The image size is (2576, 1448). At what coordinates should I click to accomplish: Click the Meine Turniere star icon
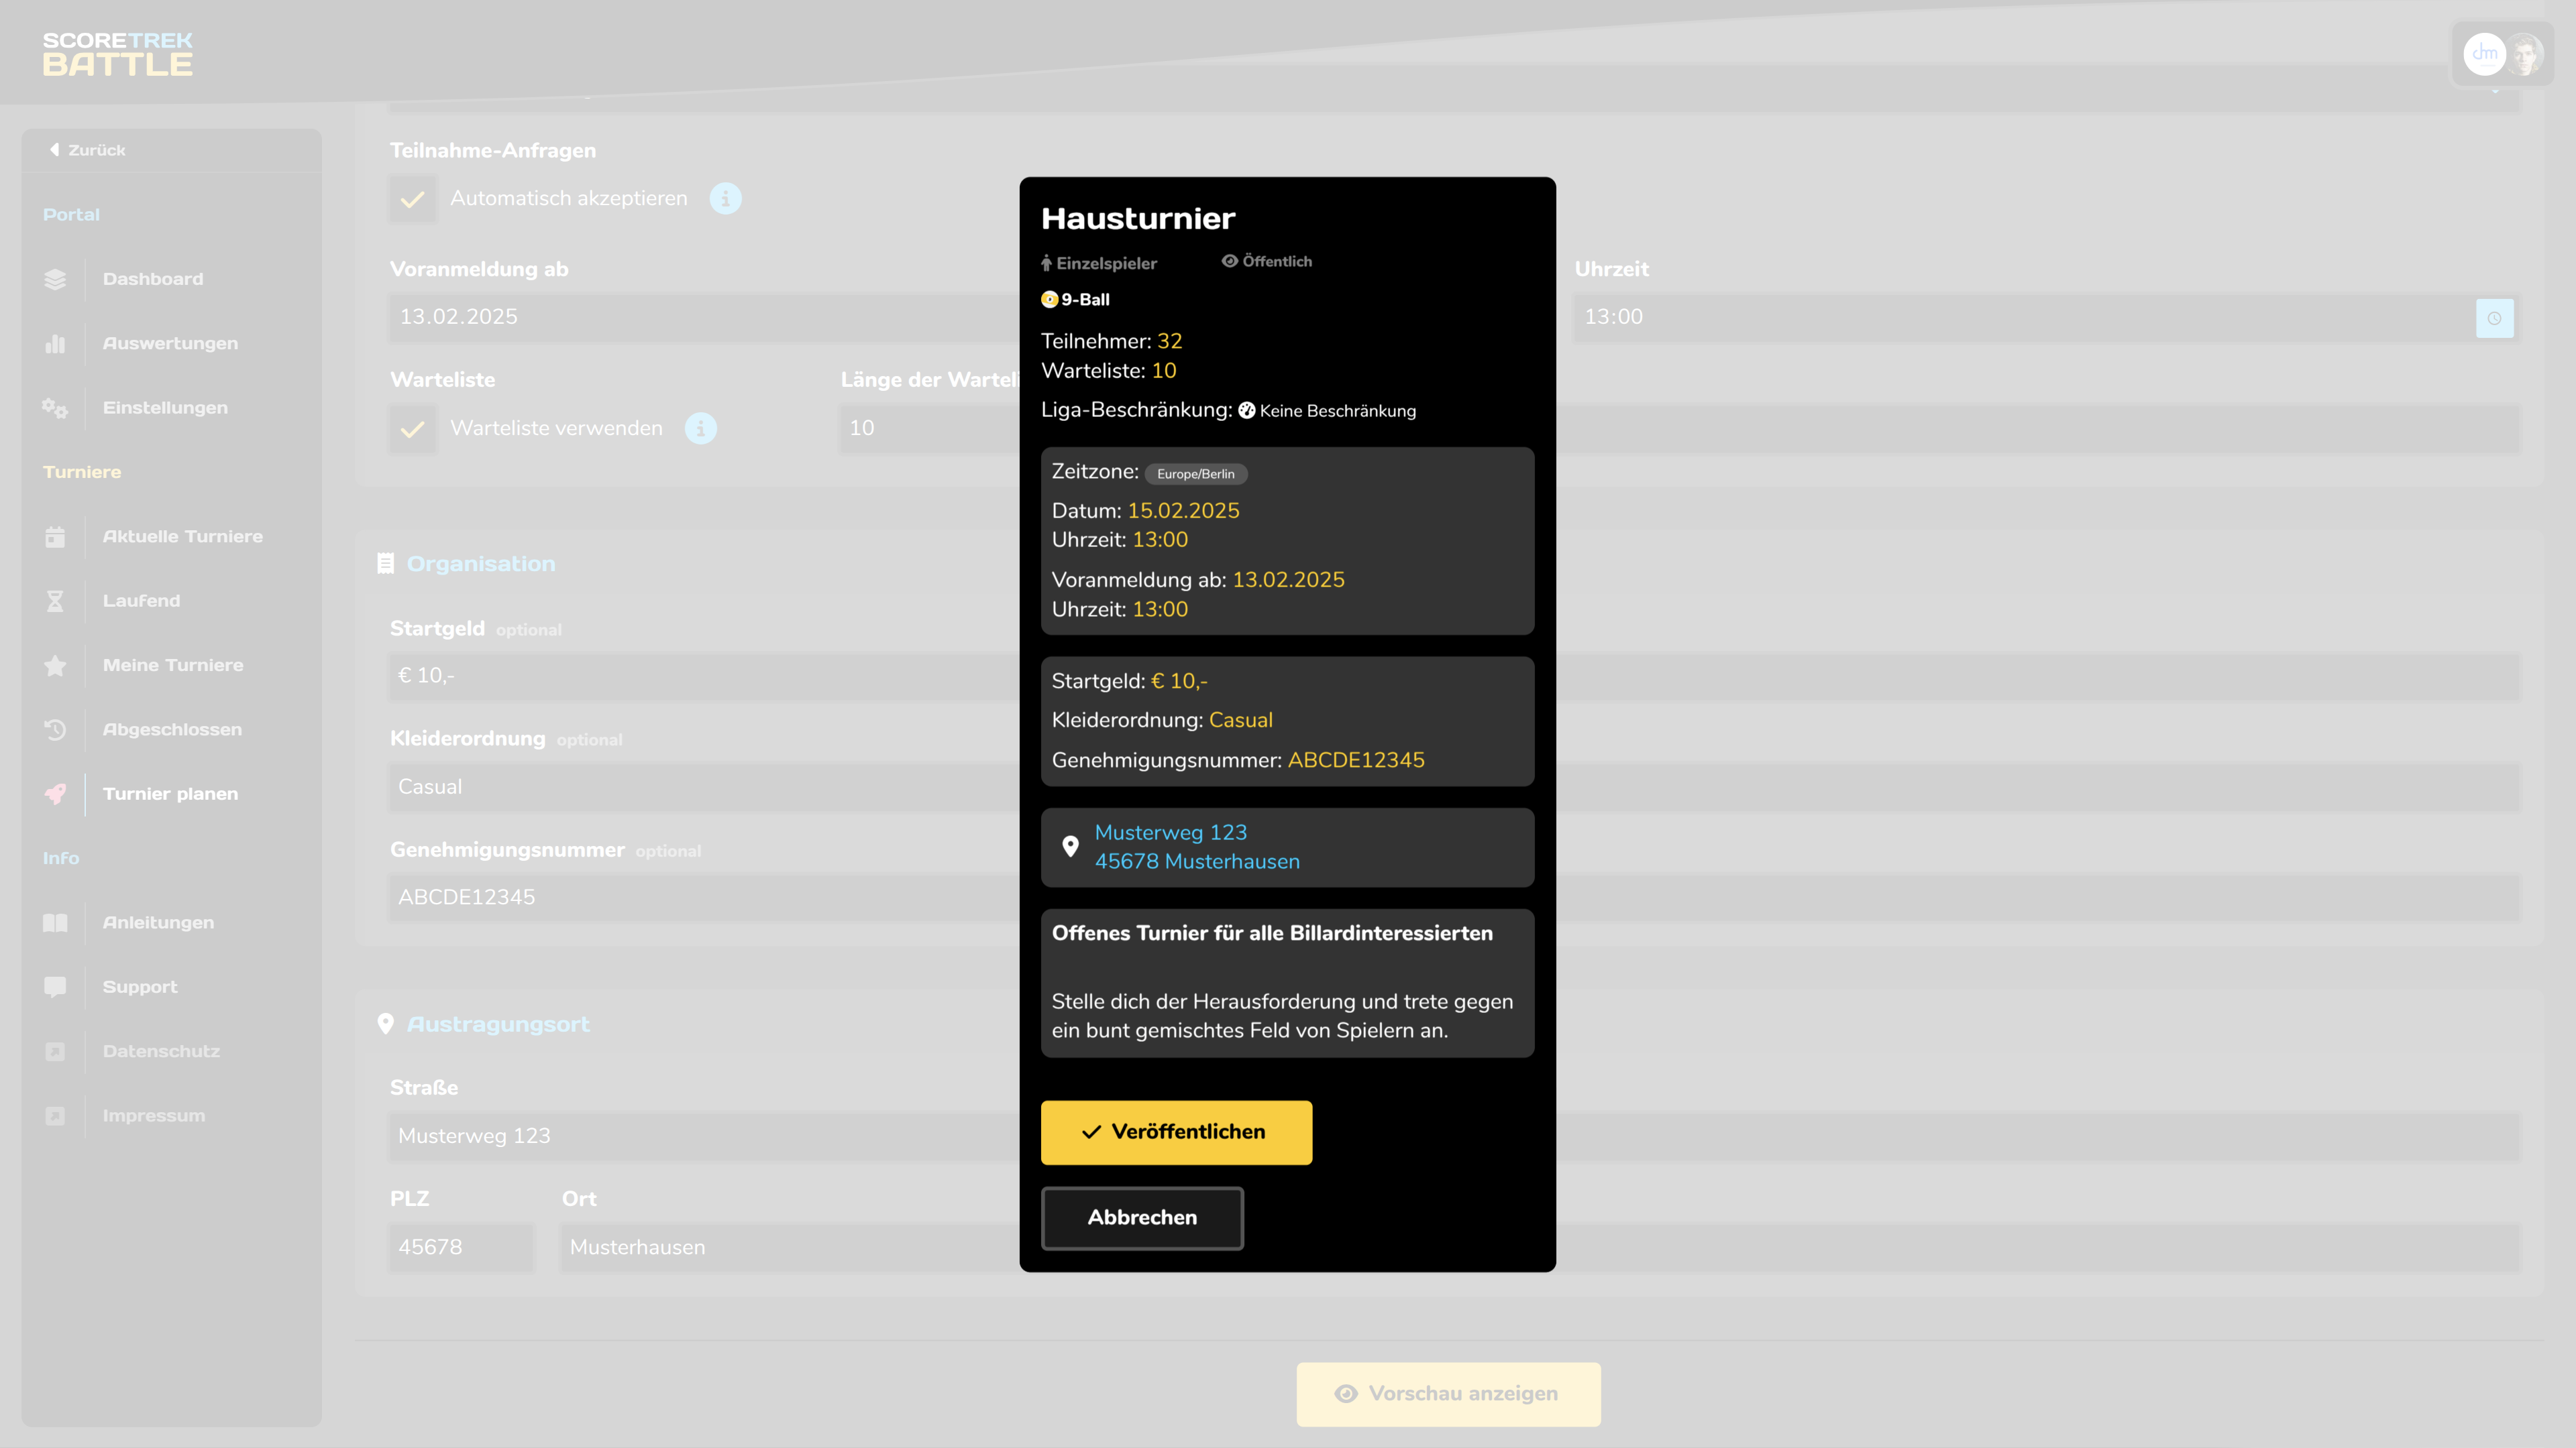pos(55,666)
